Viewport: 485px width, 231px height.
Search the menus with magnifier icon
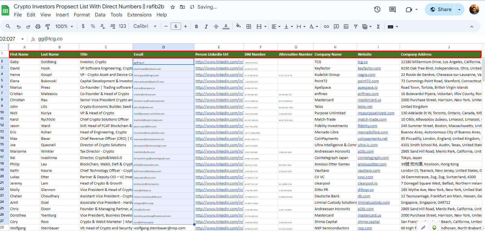[x=8, y=26]
